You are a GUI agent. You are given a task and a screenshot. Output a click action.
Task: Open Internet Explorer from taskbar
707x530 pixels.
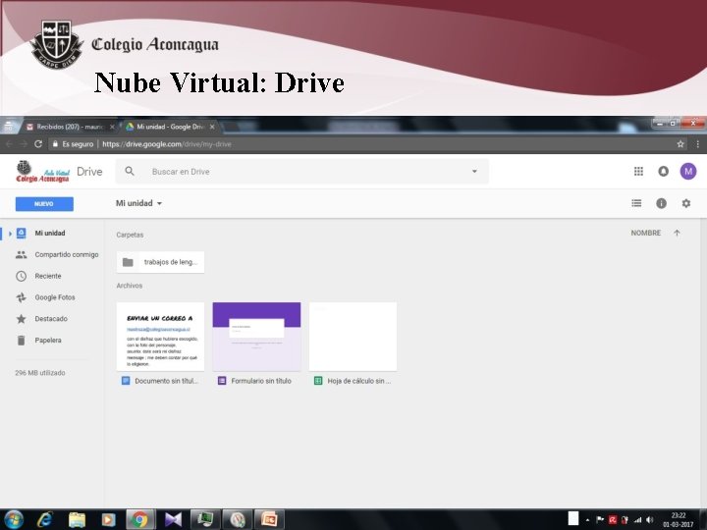(45, 519)
